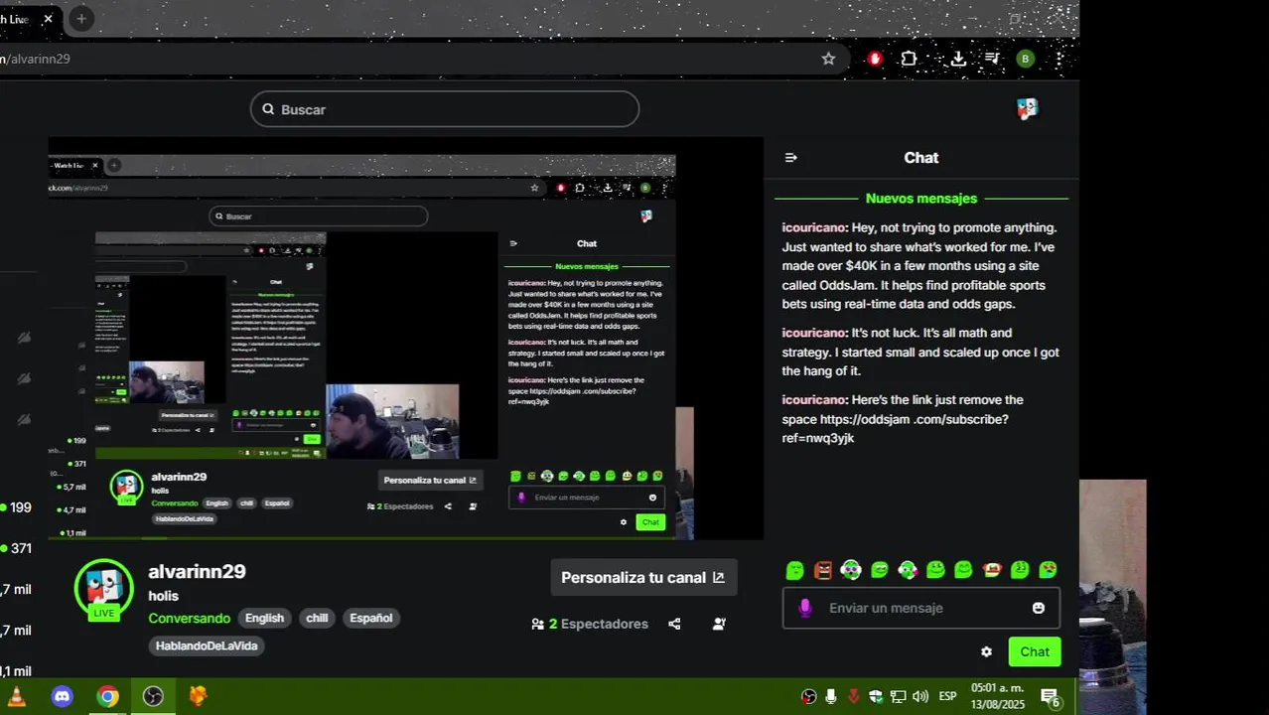
Task: Open alvarinn29 channel avatar
Action: 104,589
